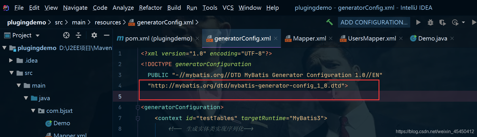Viewport: 477px width, 137px height.
Task: Open the View menu
Action: [51, 8]
